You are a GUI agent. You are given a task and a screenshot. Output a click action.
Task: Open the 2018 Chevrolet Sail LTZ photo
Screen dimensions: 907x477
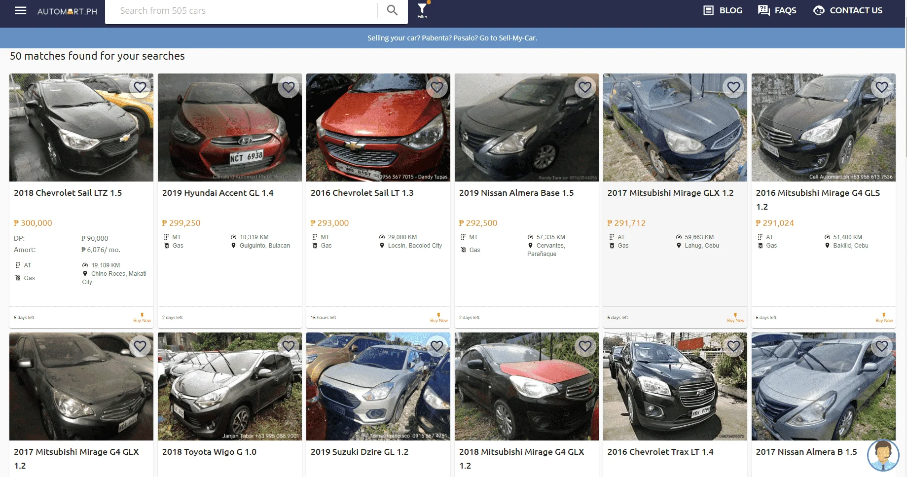(81, 127)
